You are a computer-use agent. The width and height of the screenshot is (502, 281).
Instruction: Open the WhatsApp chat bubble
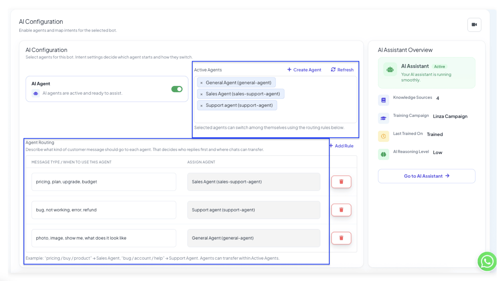(487, 261)
